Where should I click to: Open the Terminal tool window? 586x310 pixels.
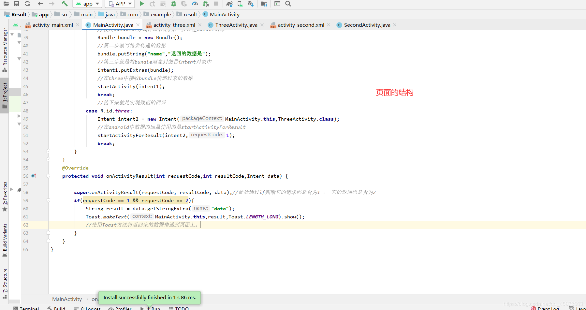[x=26, y=308]
